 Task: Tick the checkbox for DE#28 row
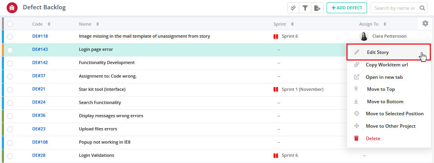(10, 156)
